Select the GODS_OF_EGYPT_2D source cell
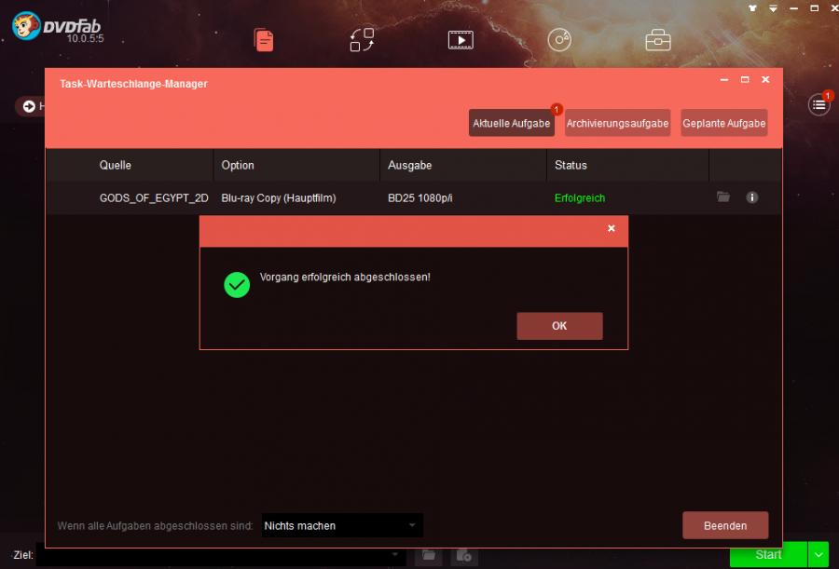Viewport: 839px width, 569px height. coord(154,197)
